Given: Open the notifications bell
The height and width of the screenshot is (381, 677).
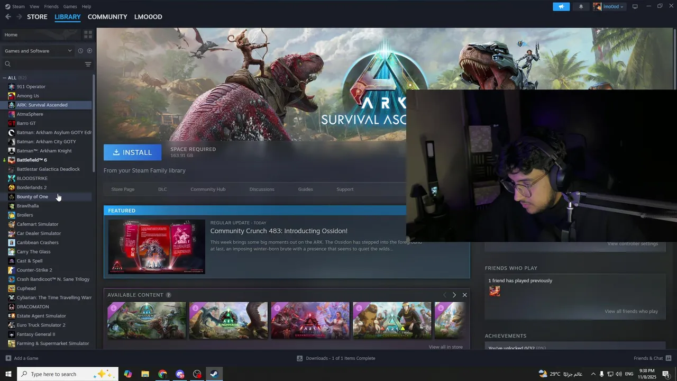Looking at the screenshot, I should coord(581,6).
